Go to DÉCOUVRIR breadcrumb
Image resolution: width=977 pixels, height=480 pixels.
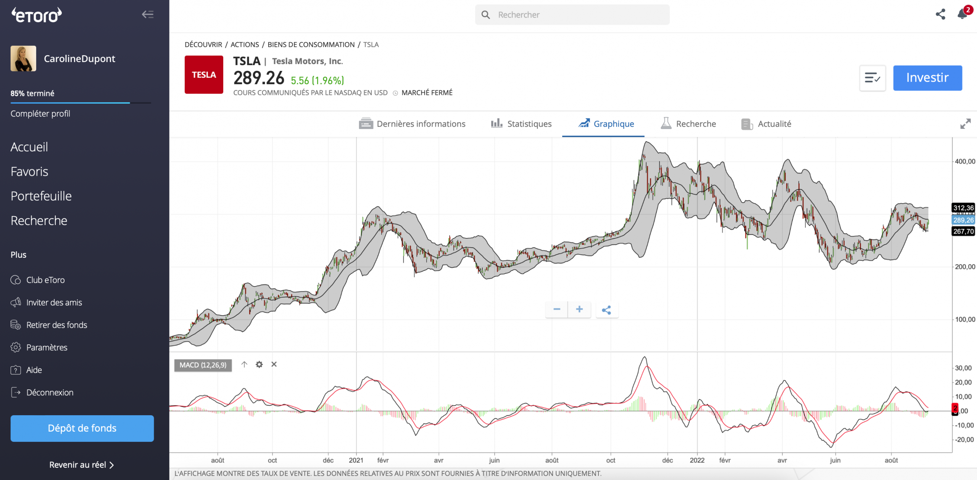click(203, 45)
